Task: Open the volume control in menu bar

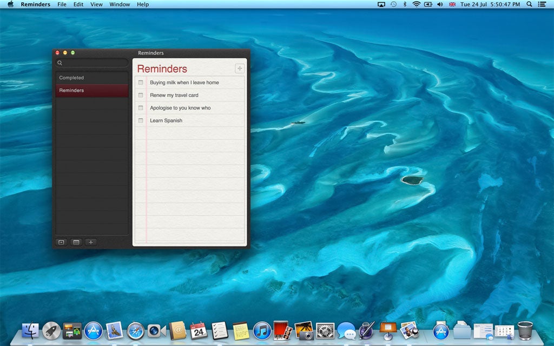Action: tap(439, 4)
